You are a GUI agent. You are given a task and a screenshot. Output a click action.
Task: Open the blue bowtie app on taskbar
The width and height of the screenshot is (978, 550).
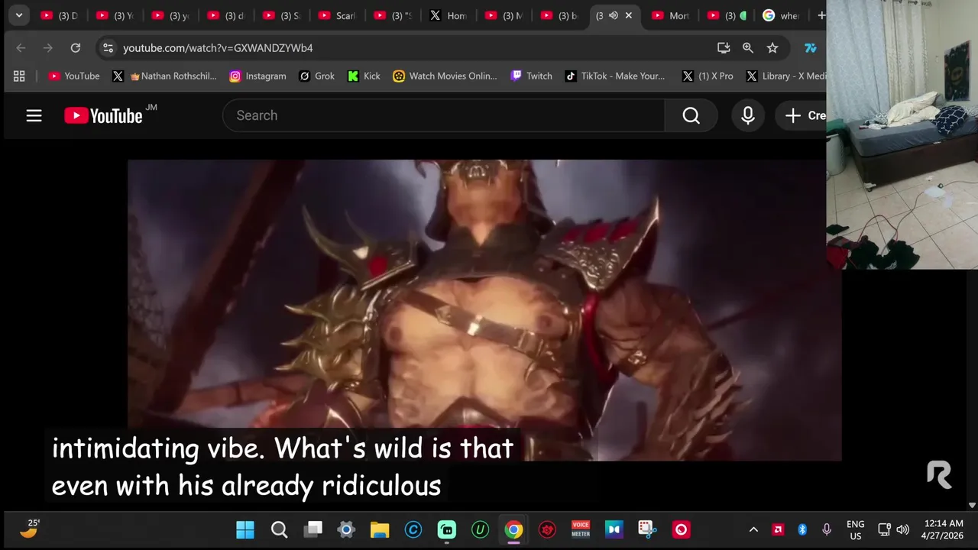(614, 529)
